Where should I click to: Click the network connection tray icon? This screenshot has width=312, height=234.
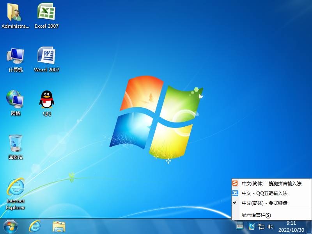(261, 226)
